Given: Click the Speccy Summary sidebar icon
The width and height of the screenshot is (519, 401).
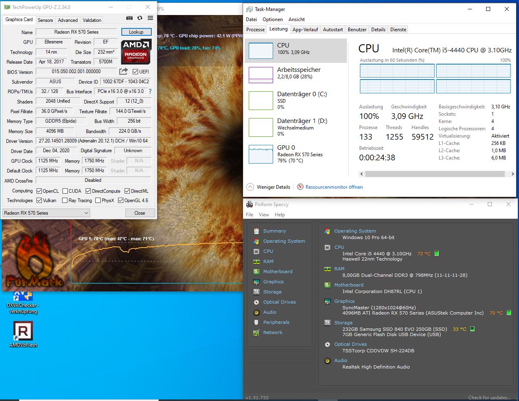Looking at the screenshot, I should (256, 231).
